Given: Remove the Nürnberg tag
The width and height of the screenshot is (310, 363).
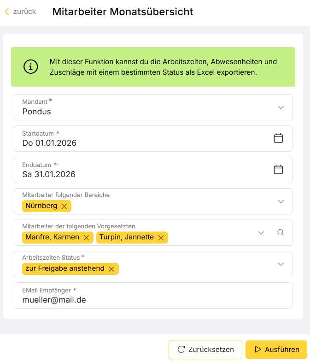Looking at the screenshot, I should click(64, 206).
